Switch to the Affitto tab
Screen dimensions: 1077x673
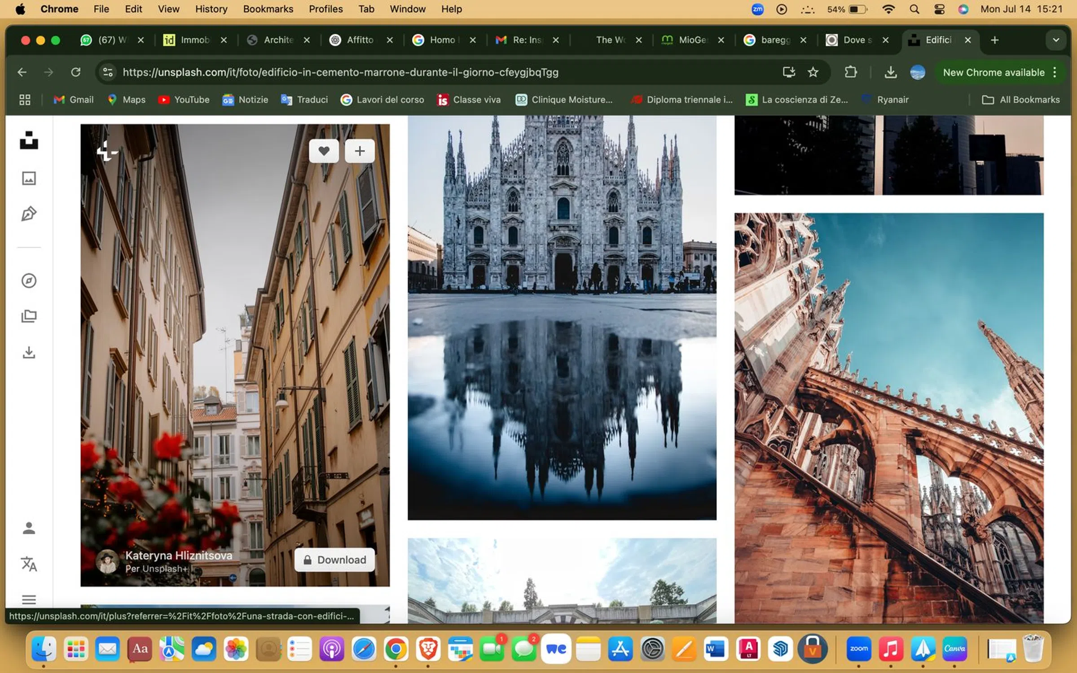[360, 40]
